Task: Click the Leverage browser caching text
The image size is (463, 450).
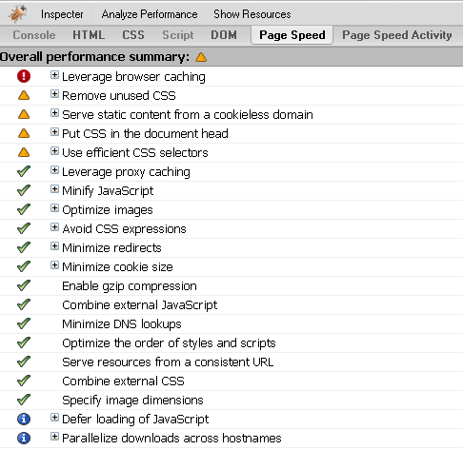Action: point(133,77)
